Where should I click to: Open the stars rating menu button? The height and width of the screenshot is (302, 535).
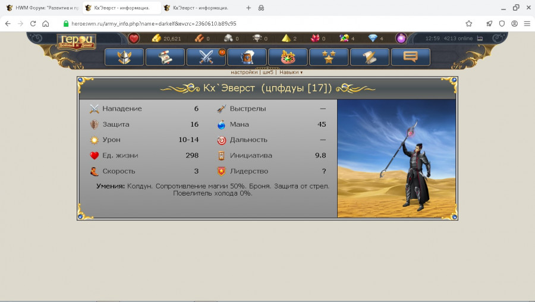[x=329, y=56]
